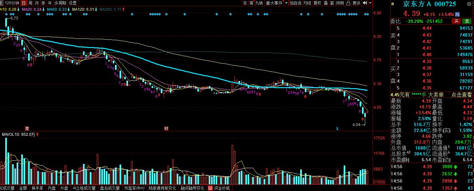Click buy level 5 price 4.35

[x=427, y=88]
